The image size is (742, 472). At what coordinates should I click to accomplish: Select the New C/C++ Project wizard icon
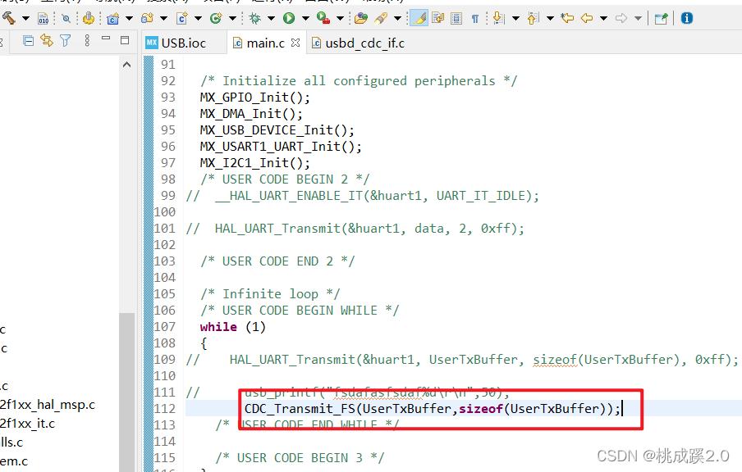[x=113, y=18]
